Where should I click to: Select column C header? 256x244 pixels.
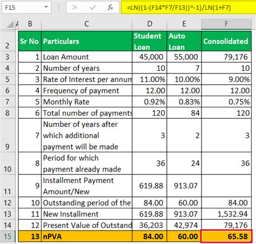(x=86, y=24)
